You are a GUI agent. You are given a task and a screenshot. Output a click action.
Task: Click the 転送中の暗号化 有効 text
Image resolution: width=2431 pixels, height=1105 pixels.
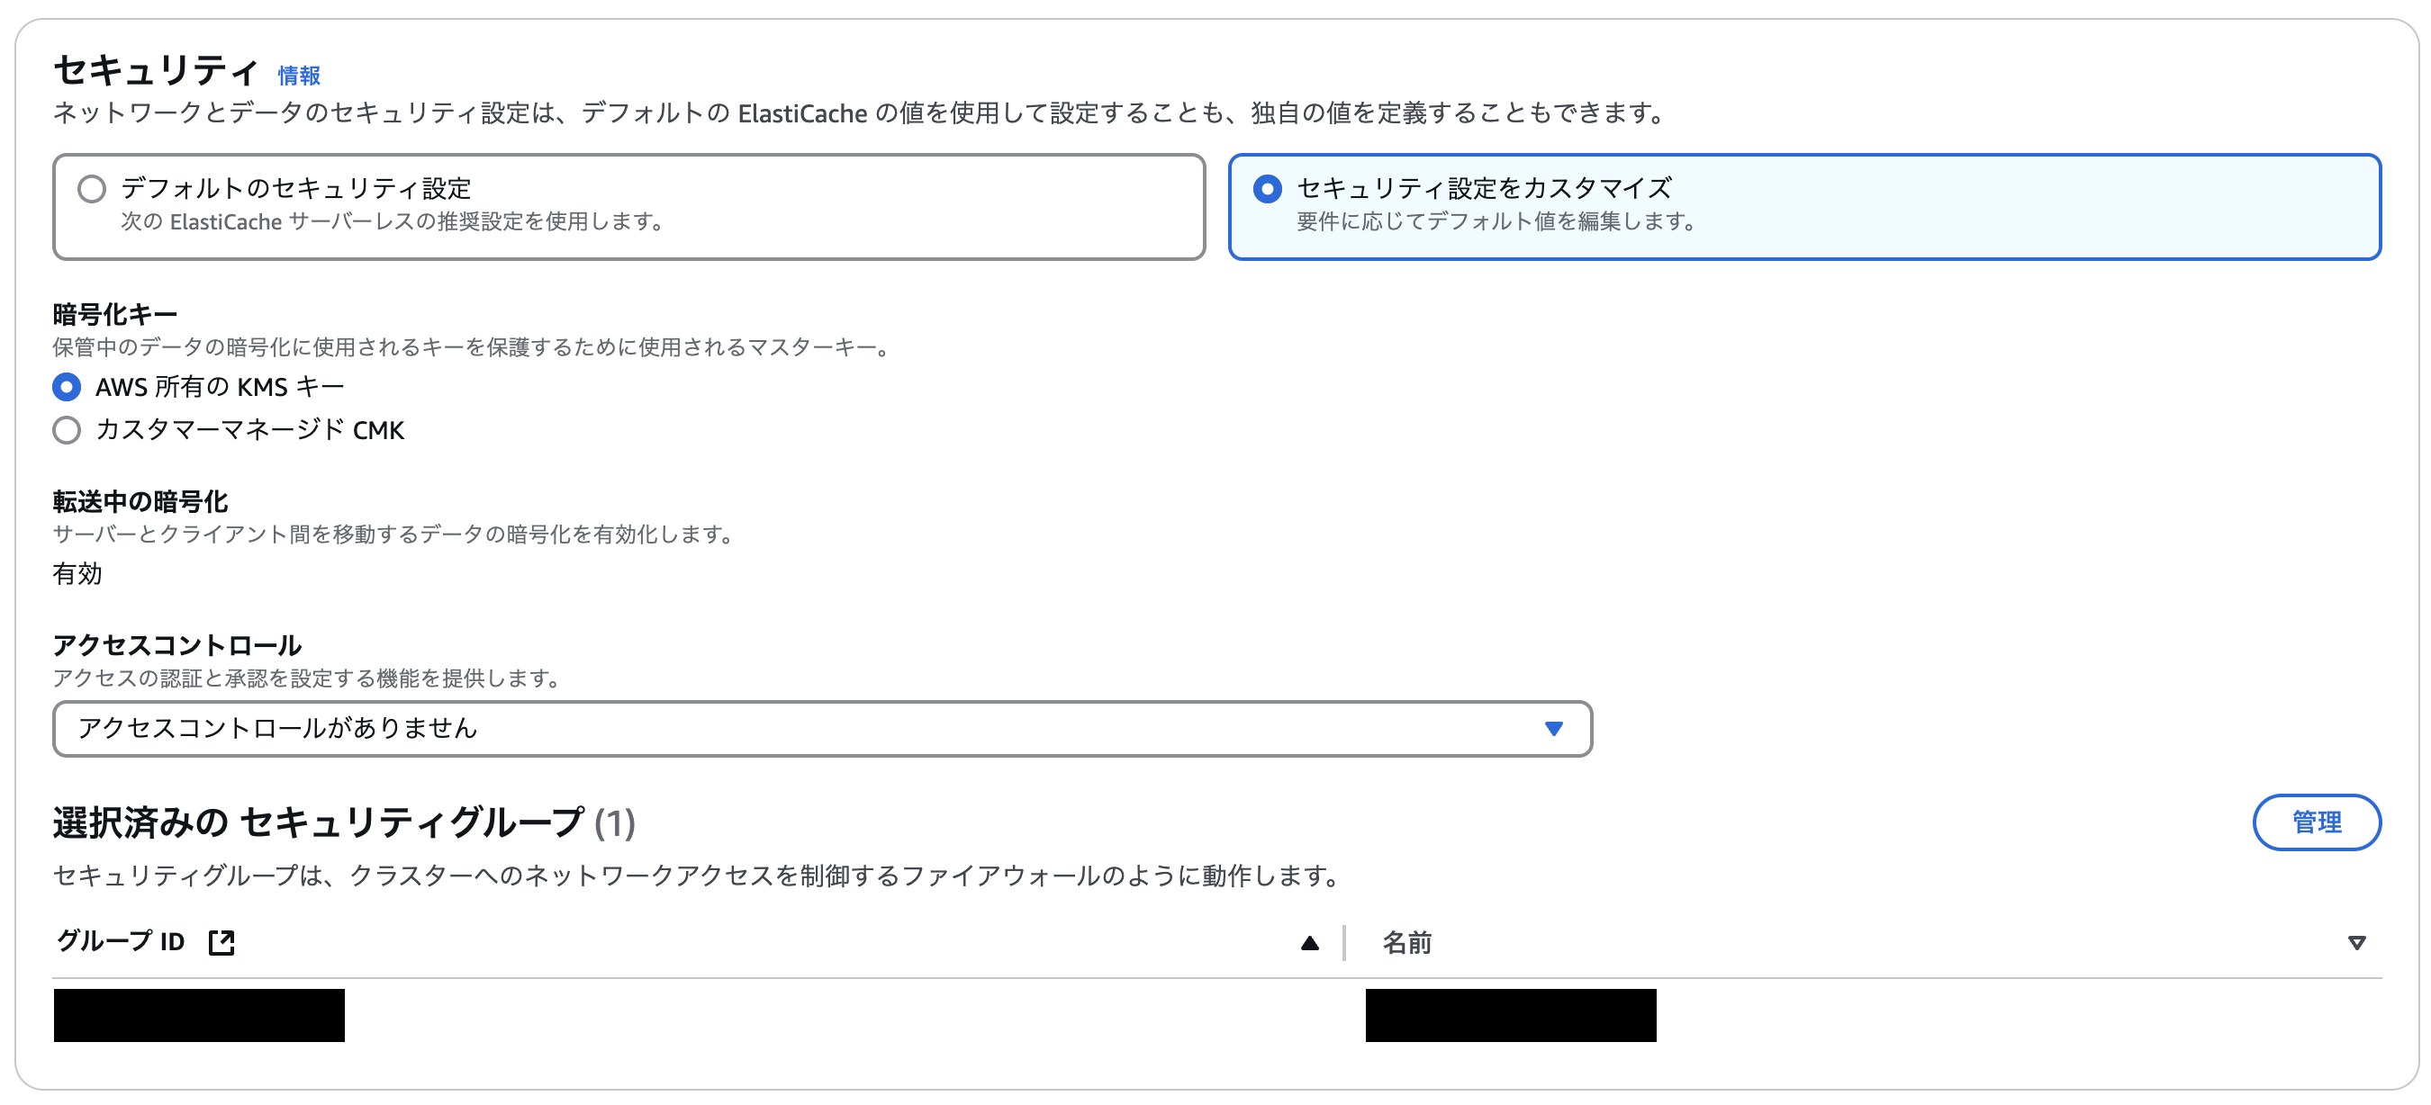coord(78,574)
